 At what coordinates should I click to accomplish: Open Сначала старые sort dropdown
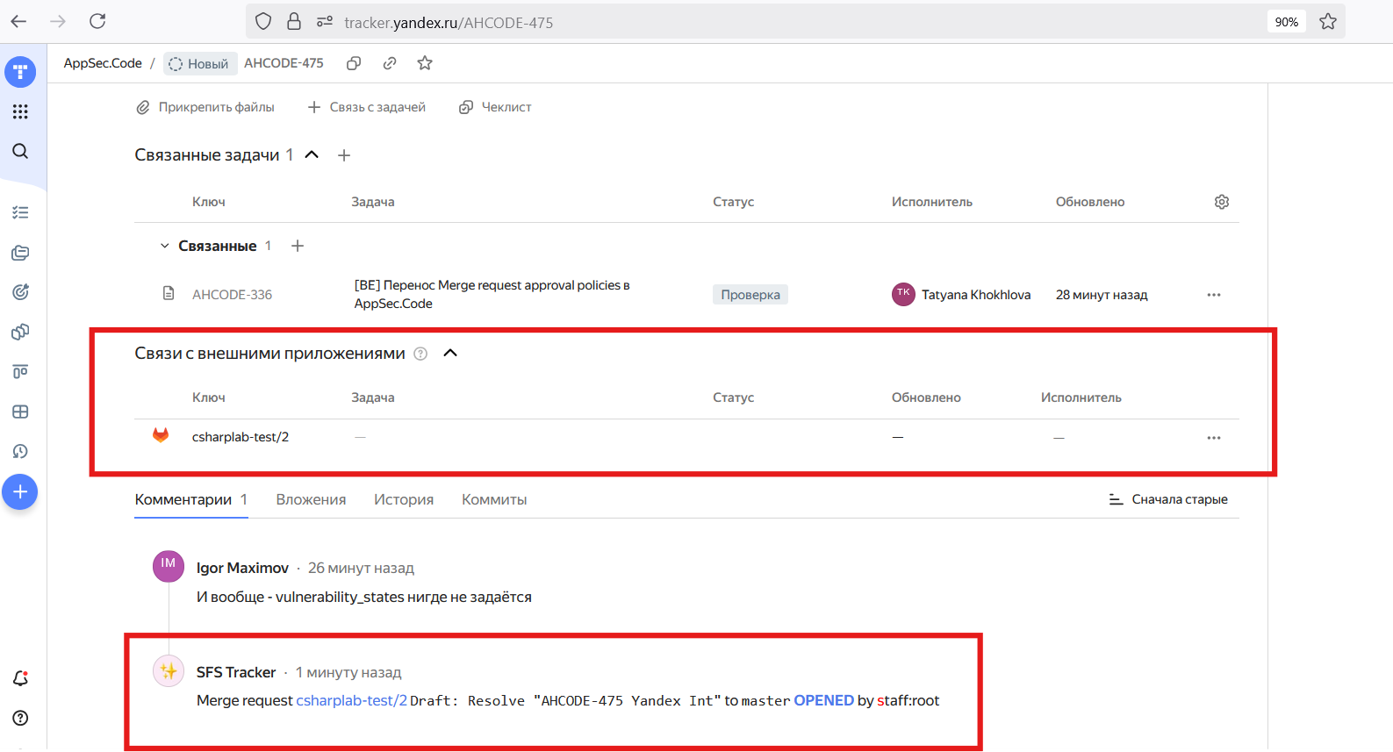click(x=1168, y=499)
